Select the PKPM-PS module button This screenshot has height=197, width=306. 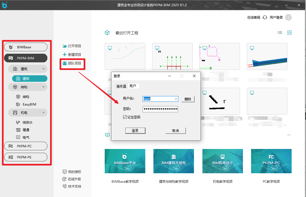coord(26,157)
